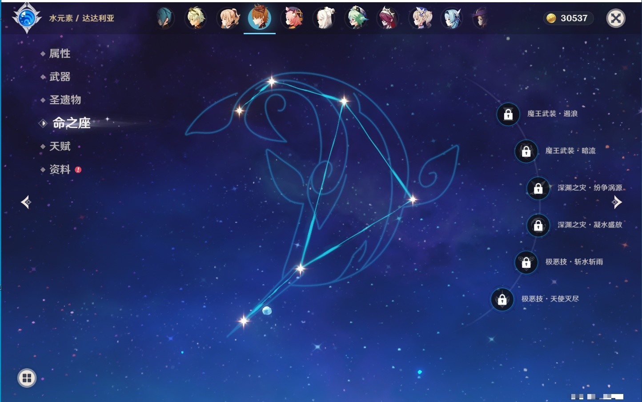This screenshot has height=402, width=642.
Task: Click lock icon for 魔王武装·遏浪
Action: 508,114
